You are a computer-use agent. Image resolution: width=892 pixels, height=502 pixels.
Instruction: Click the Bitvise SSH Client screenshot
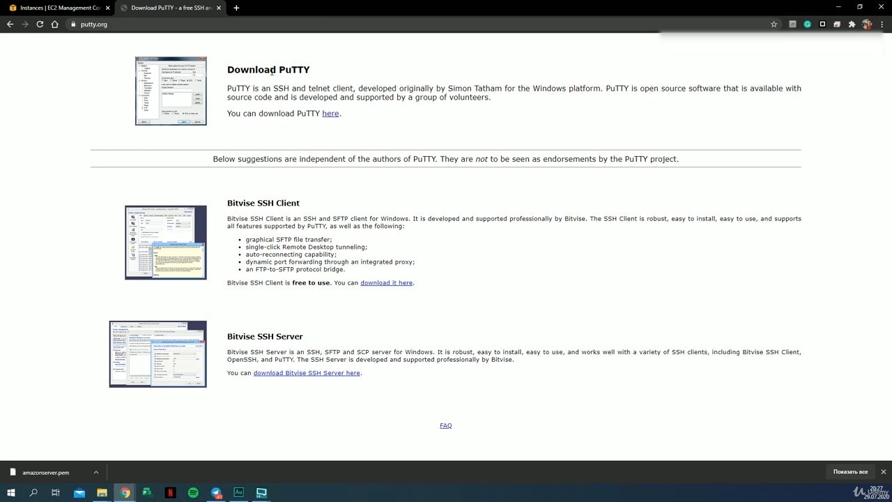pyautogui.click(x=166, y=243)
